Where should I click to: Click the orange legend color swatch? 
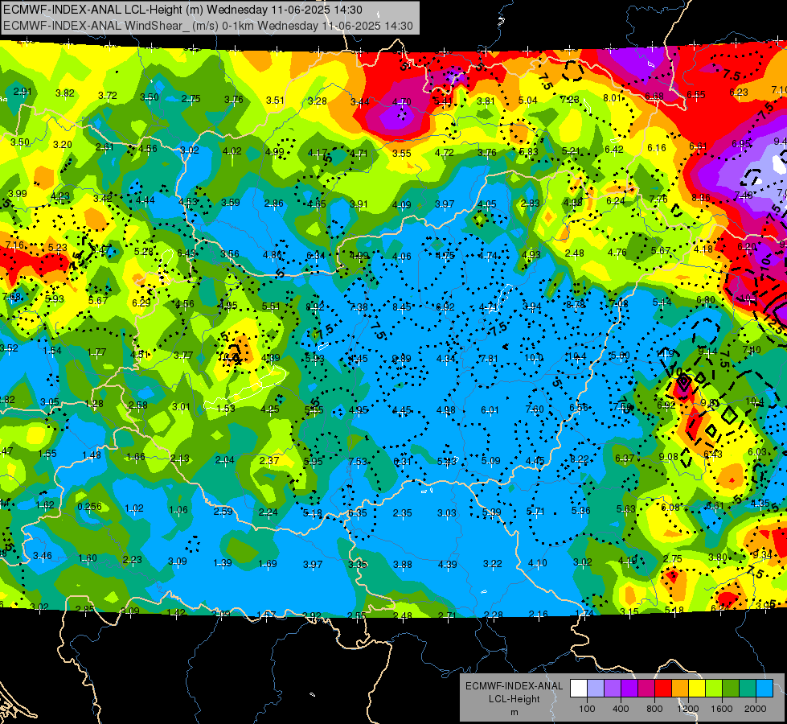[x=680, y=689]
